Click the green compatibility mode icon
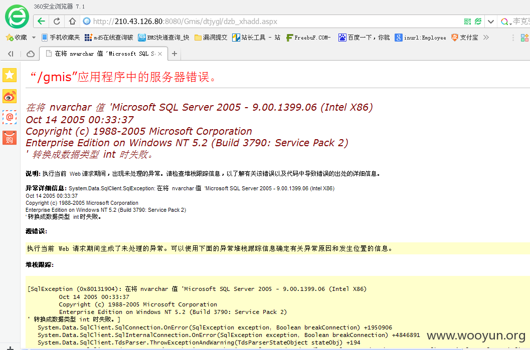This screenshot has height=350, width=530. (478, 22)
